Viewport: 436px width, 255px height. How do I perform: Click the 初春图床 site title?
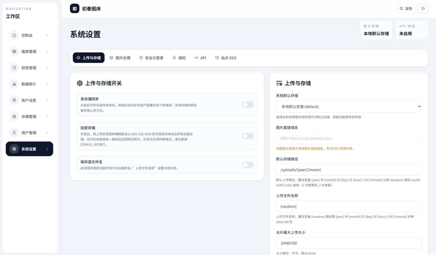pyautogui.click(x=91, y=9)
